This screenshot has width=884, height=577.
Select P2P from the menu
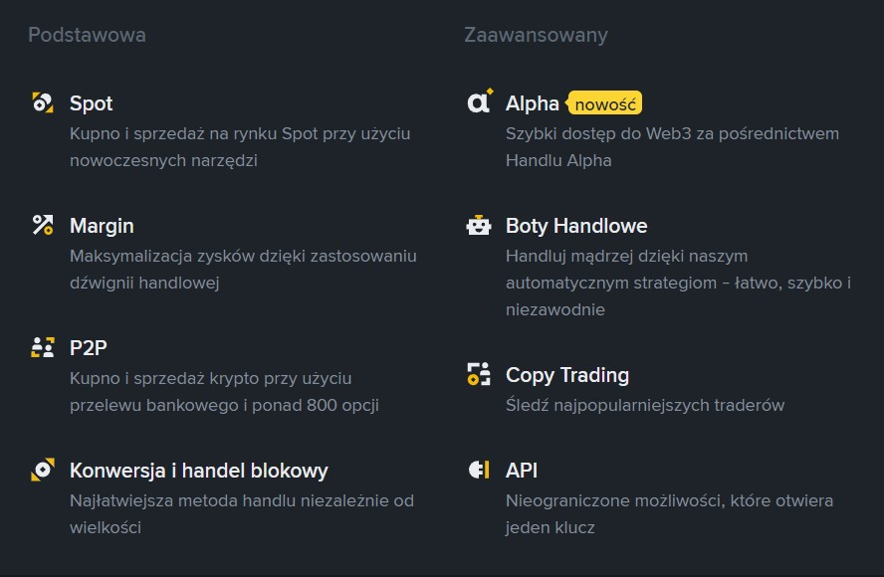tap(89, 348)
